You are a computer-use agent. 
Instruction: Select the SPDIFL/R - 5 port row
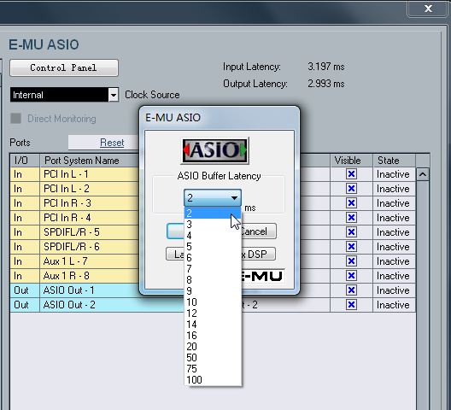click(x=213, y=231)
